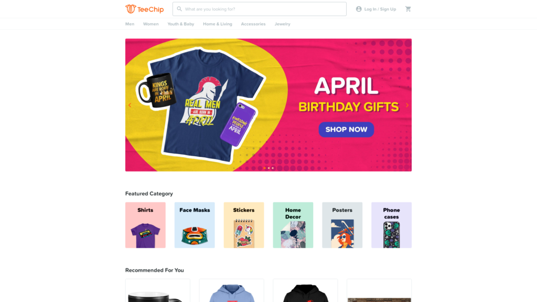Image resolution: width=537 pixels, height=302 pixels.
Task: Click the account profile icon
Action: tap(359, 9)
